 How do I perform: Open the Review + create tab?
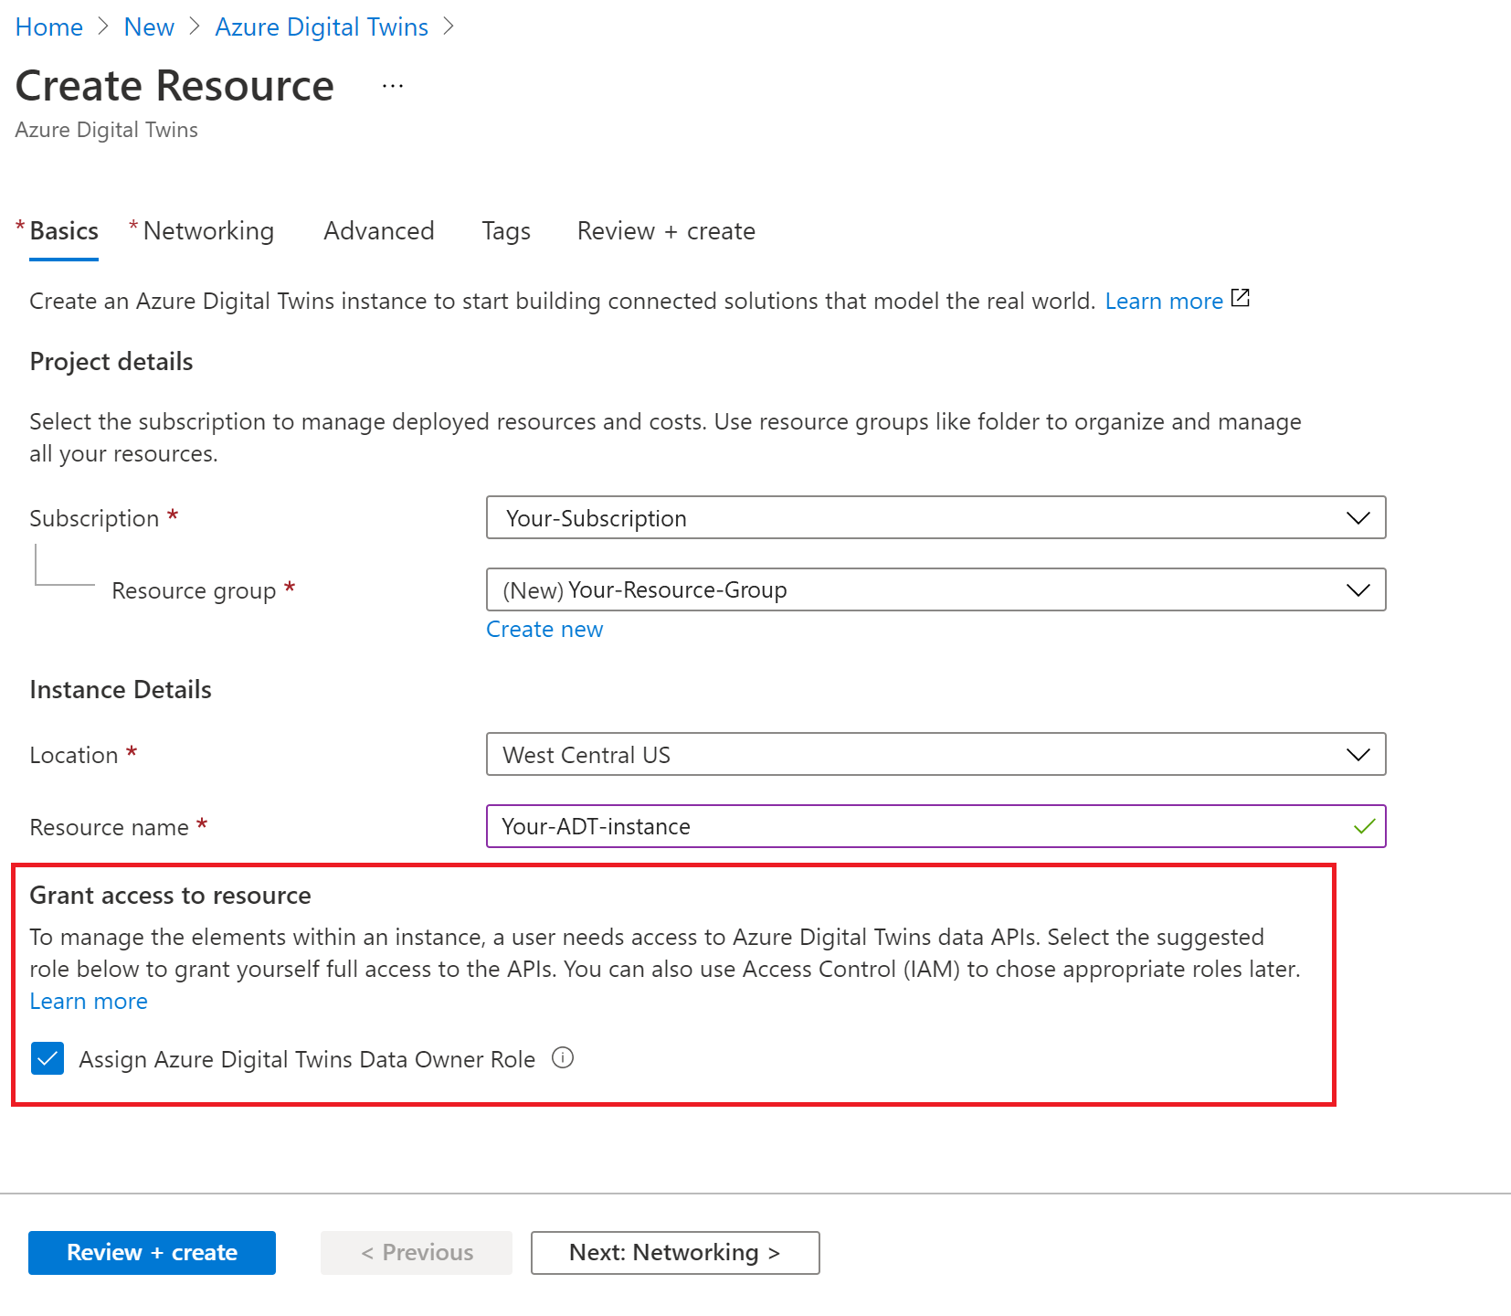pyautogui.click(x=666, y=231)
